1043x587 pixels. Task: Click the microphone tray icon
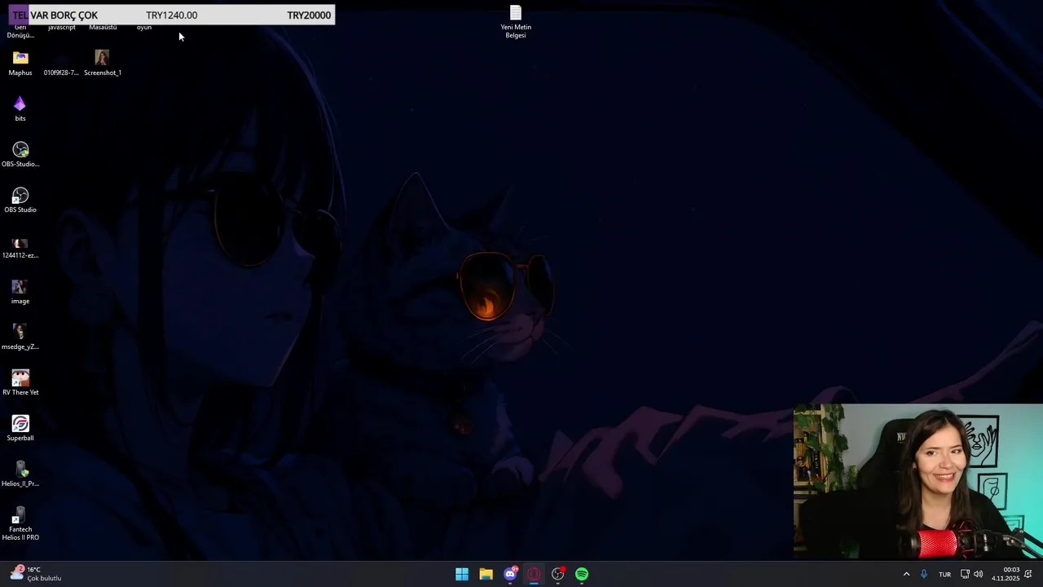[x=924, y=574]
